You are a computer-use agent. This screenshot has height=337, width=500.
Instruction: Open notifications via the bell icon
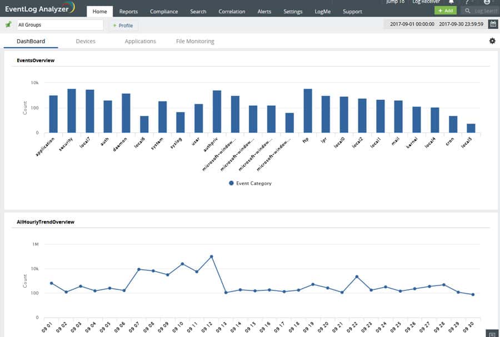tap(451, 3)
